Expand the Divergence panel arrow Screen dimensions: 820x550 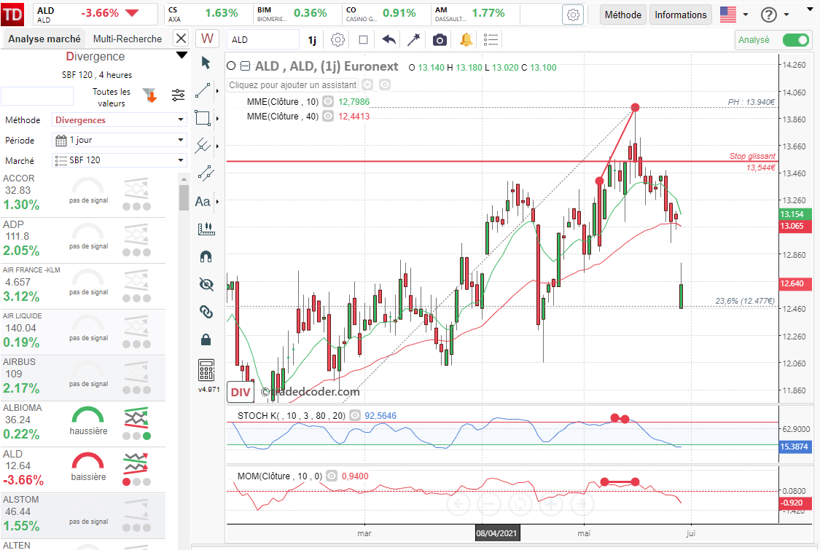pos(181,55)
